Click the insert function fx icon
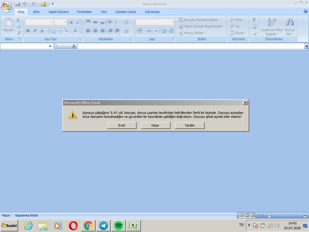The height and width of the screenshot is (232, 309). [x=74, y=46]
